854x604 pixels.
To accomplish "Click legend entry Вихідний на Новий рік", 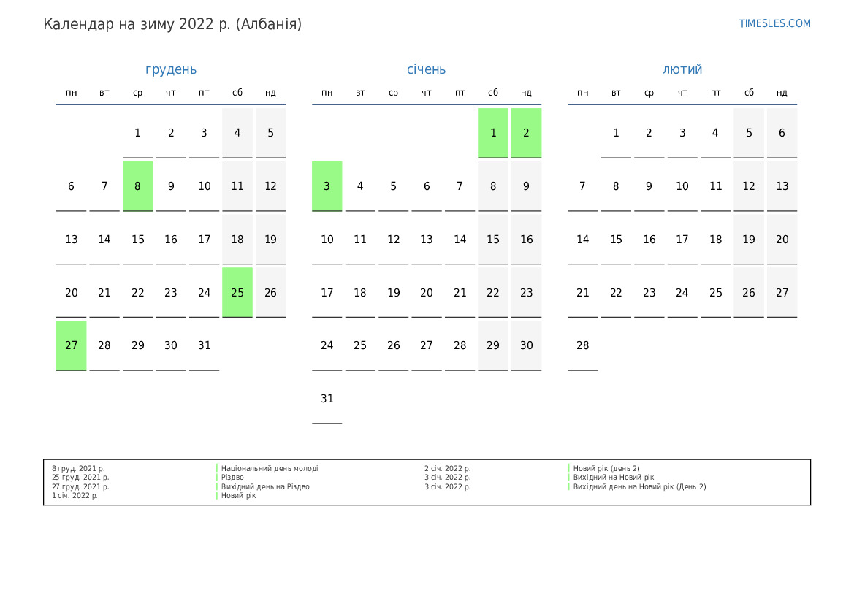I will 613,478.
